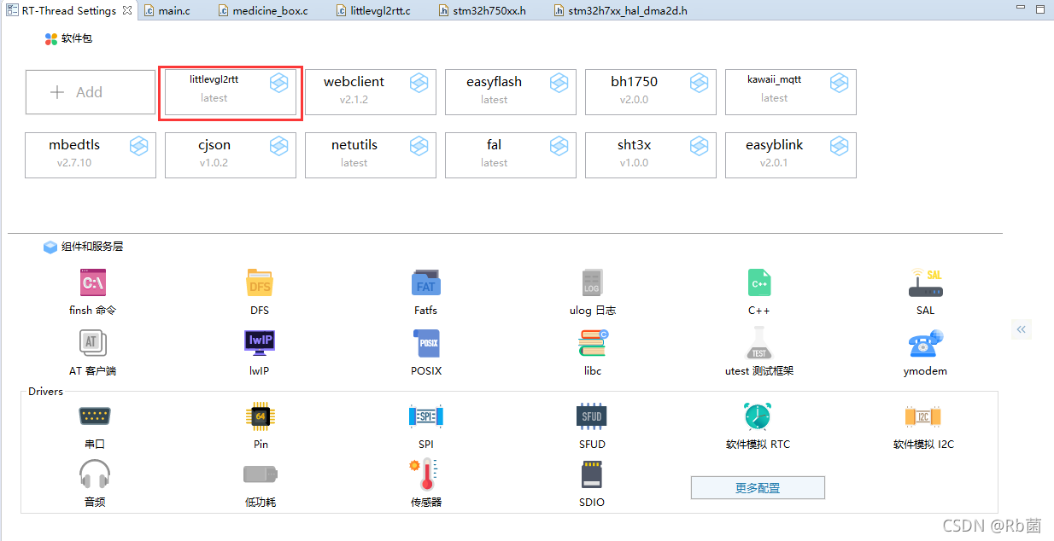Viewport: 1054px width, 541px height.
Task: Click the mbedtls version v2.7.10 text
Action: tap(74, 163)
